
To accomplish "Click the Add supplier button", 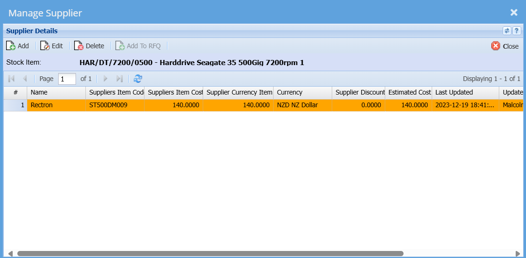I will (x=17, y=46).
